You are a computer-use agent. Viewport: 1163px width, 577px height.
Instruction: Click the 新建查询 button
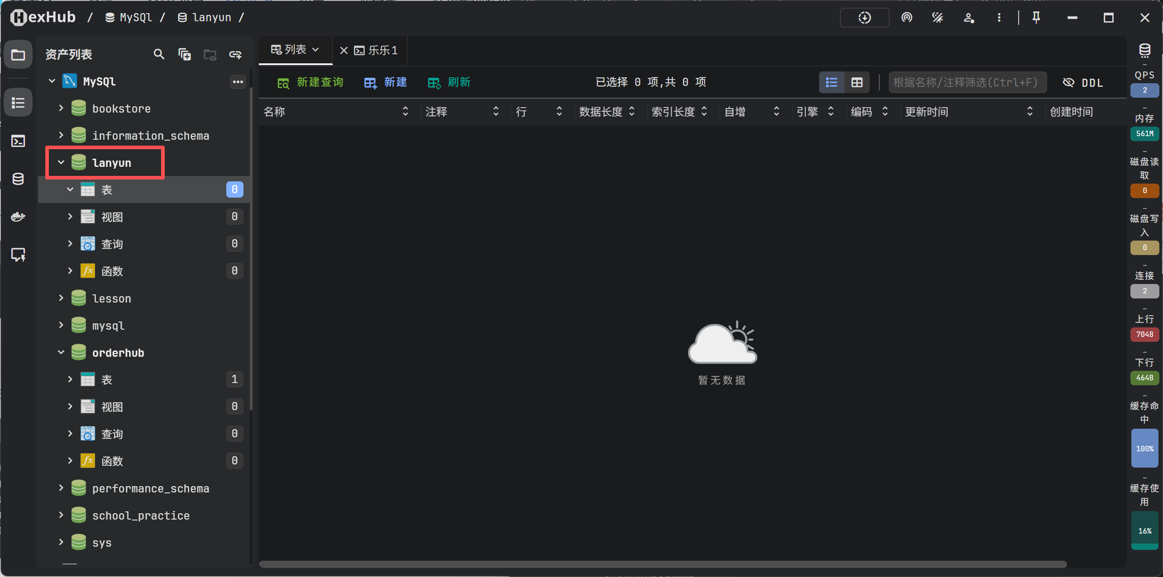(310, 82)
